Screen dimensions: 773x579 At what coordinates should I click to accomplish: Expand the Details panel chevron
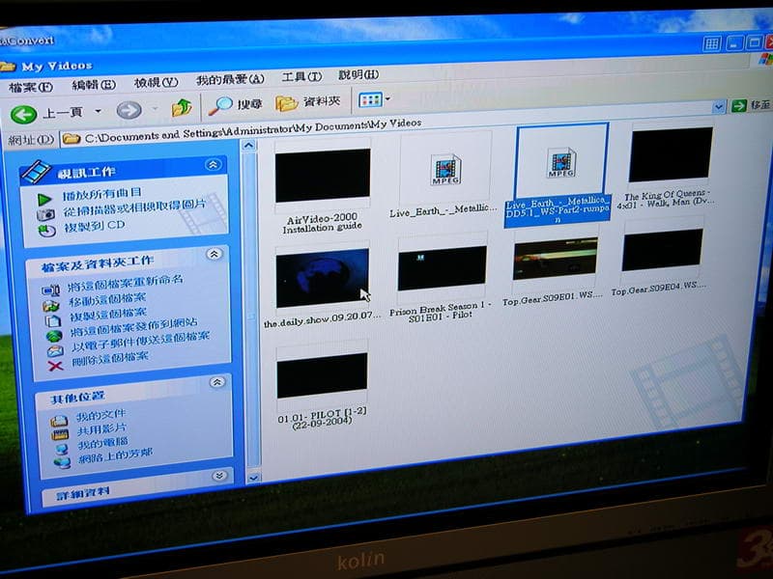[x=219, y=476]
